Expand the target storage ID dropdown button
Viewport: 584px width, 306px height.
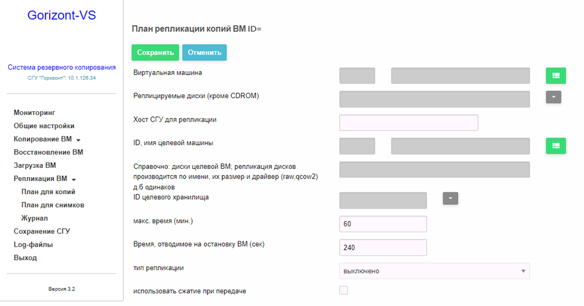pos(450,198)
